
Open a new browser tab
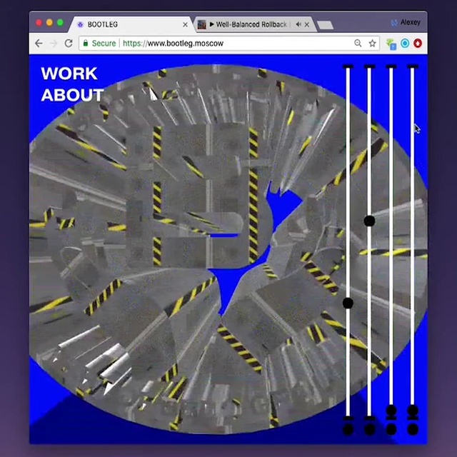(325, 25)
